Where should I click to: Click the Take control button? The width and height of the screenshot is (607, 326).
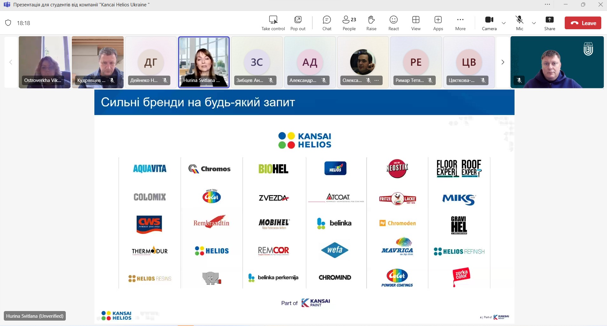pyautogui.click(x=273, y=23)
